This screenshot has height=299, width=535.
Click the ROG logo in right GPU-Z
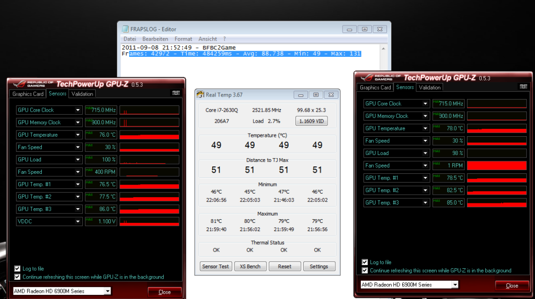point(368,77)
